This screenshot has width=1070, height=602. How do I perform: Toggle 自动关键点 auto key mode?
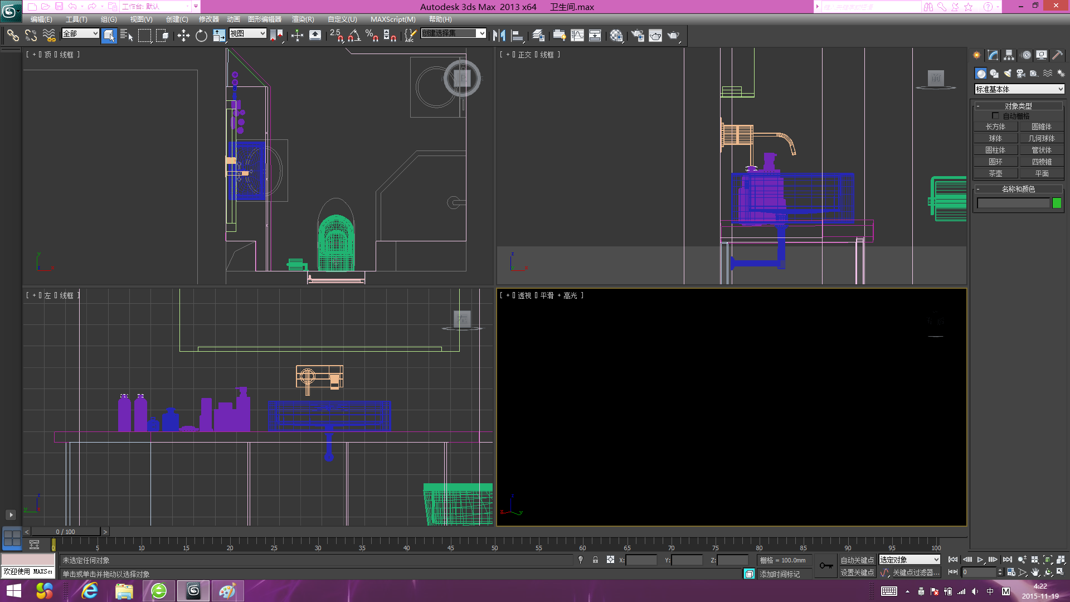tap(857, 560)
